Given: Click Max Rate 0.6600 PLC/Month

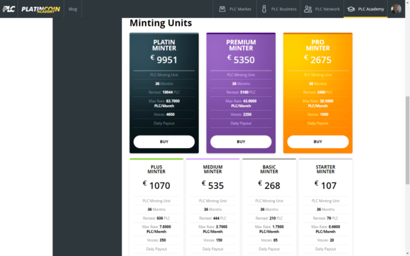Looking at the screenshot, I should 326,229.
